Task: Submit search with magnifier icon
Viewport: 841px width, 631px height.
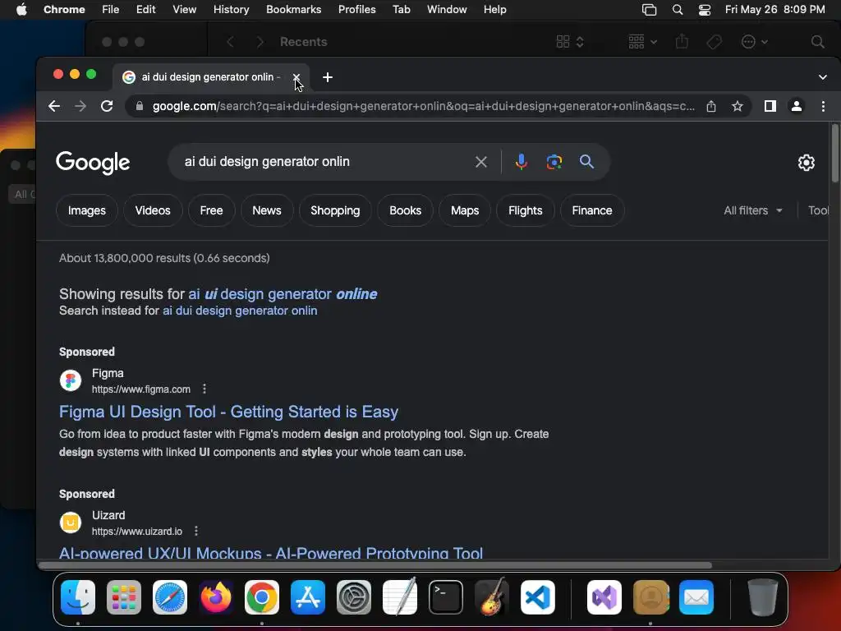Action: (586, 162)
